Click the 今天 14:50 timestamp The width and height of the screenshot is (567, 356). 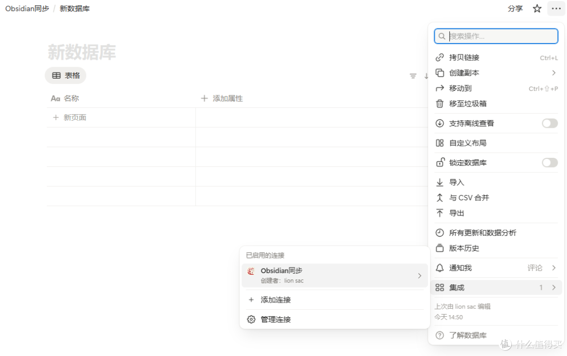click(x=448, y=317)
